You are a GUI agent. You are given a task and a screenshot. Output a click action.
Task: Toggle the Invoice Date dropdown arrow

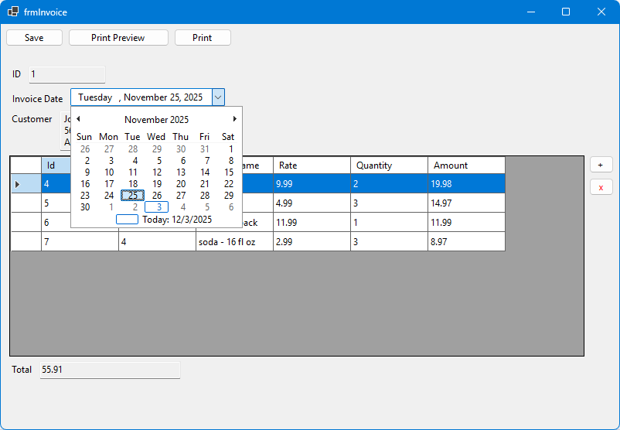click(218, 97)
